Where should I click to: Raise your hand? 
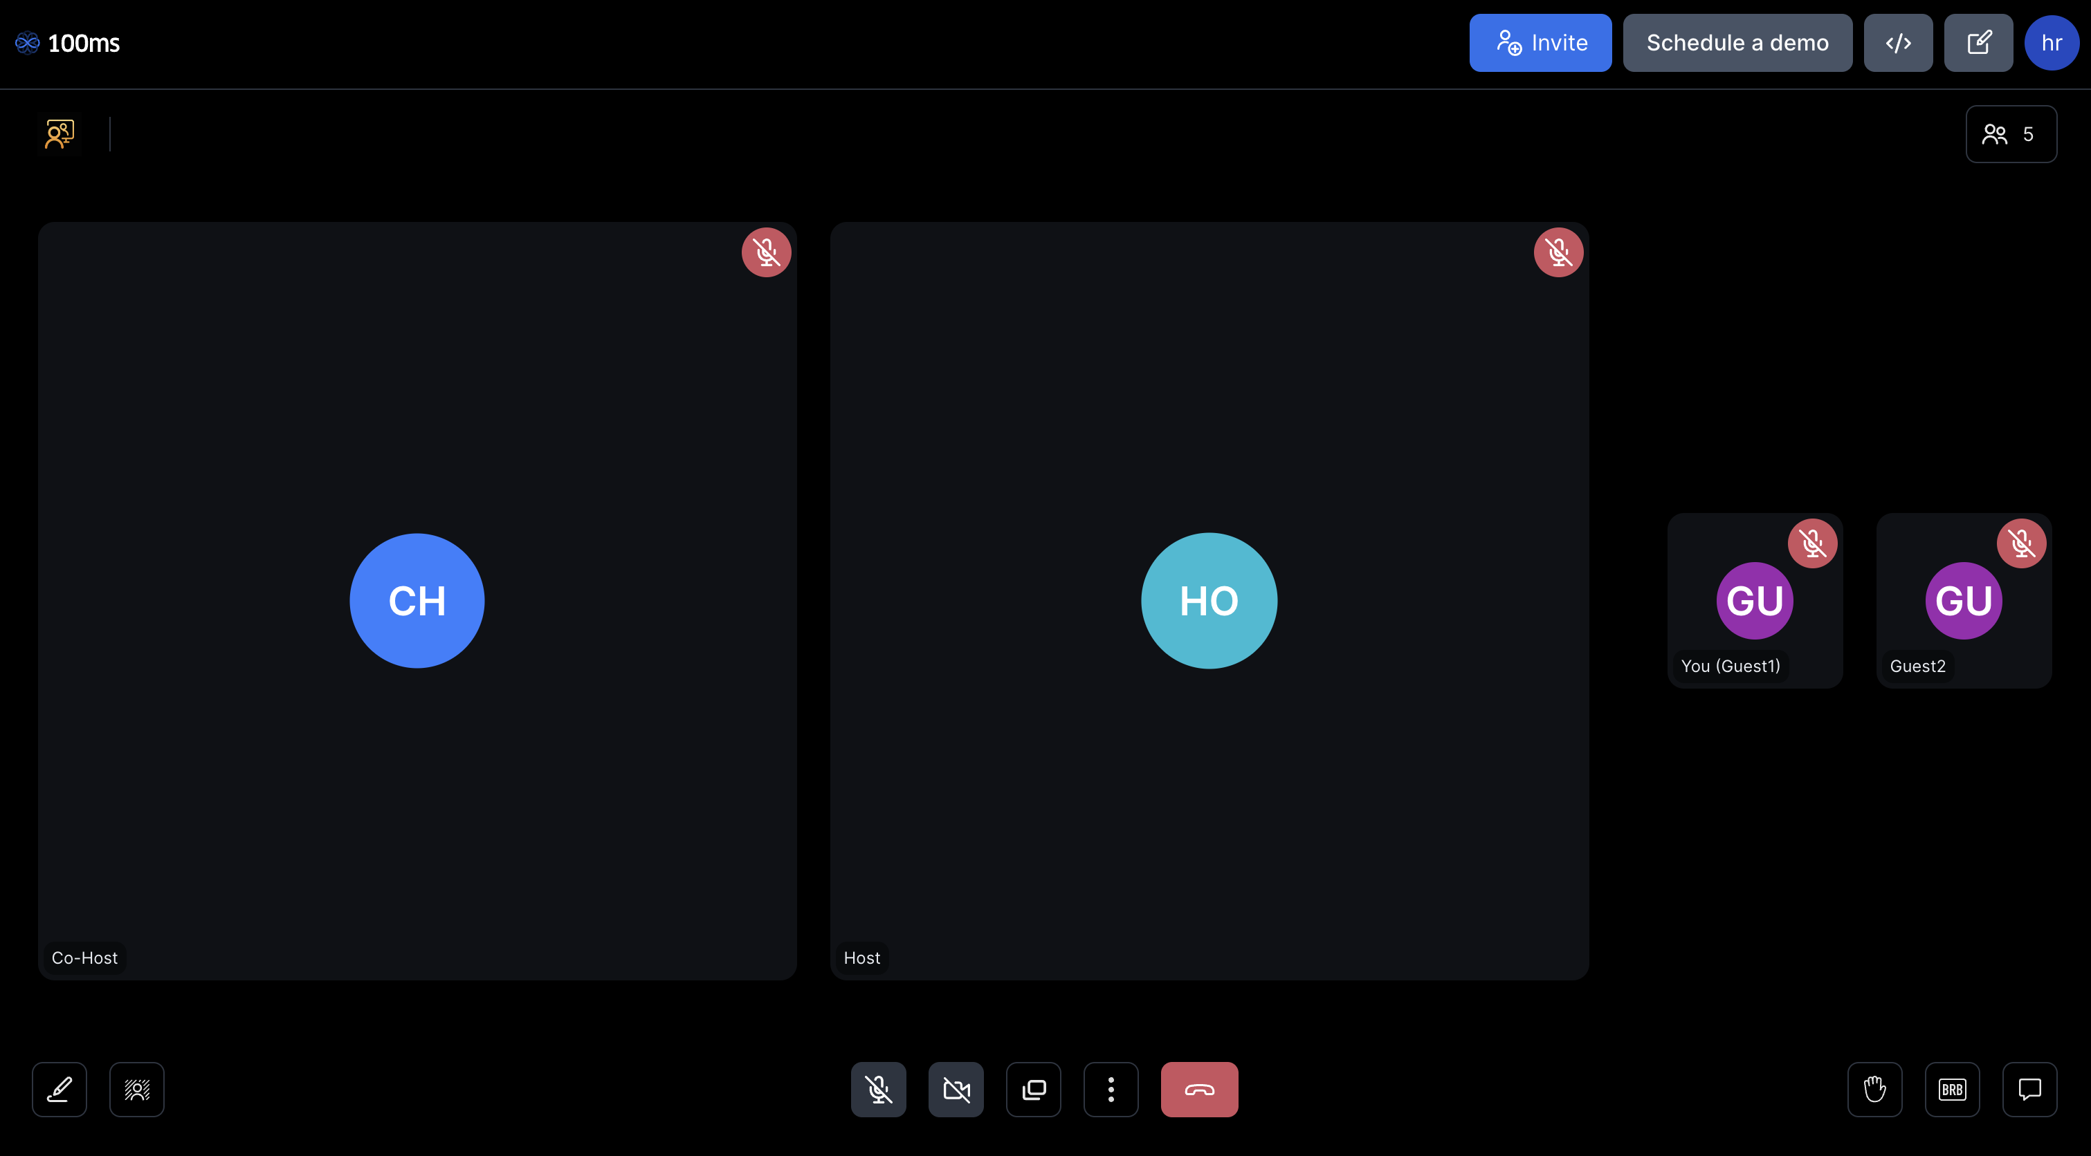point(1874,1089)
